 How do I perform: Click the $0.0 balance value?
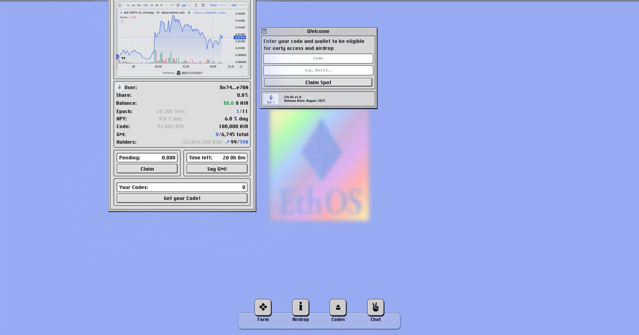point(228,103)
